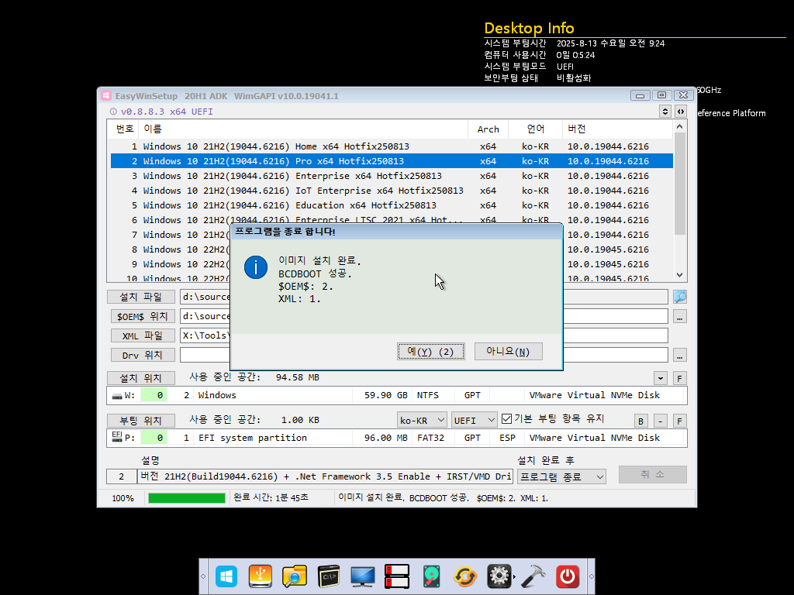The width and height of the screenshot is (794, 595).
Task: Click the completion time text in status bar
Action: tap(271, 498)
